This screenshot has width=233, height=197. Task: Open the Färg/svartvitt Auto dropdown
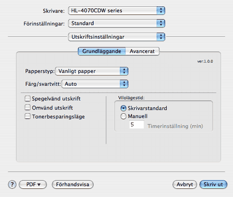pos(95,84)
